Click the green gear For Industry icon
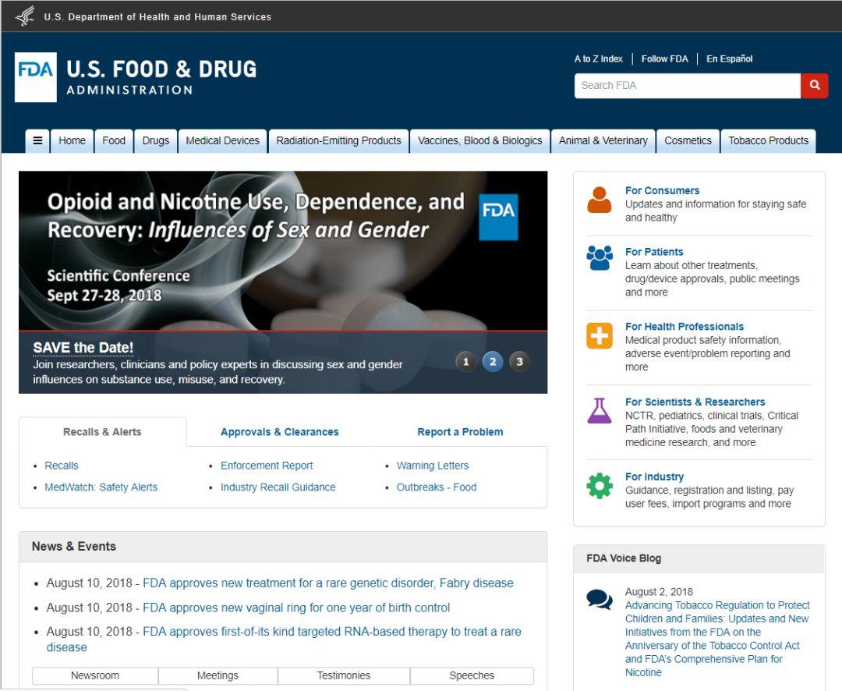The image size is (842, 691). 600,486
